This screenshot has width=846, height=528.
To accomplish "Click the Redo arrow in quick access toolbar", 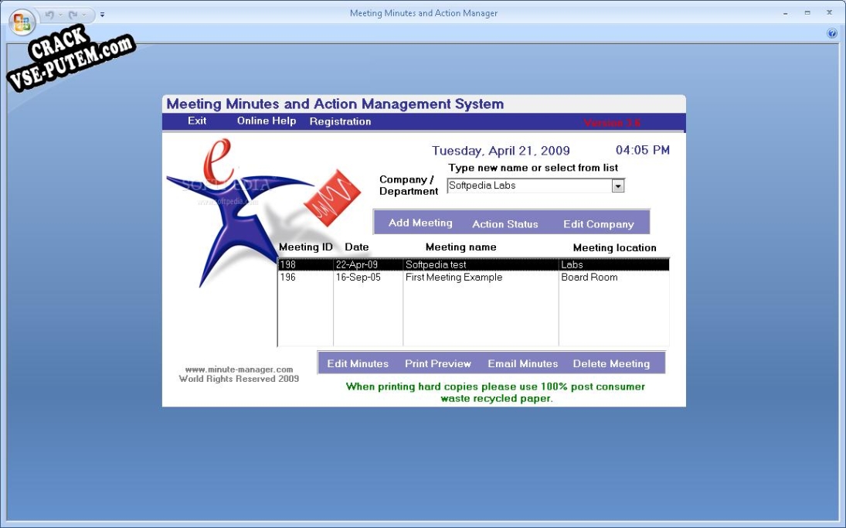I will point(73,15).
